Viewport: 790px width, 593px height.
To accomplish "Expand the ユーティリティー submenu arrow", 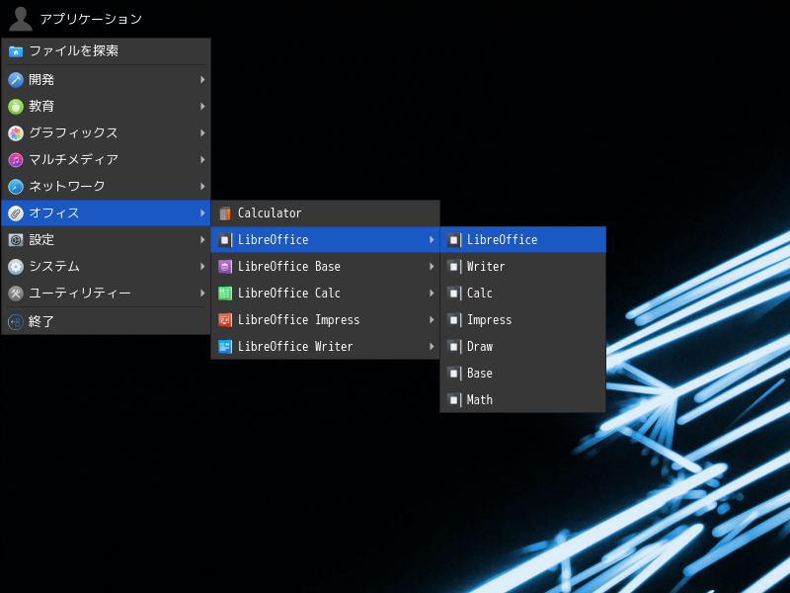I will click(202, 294).
